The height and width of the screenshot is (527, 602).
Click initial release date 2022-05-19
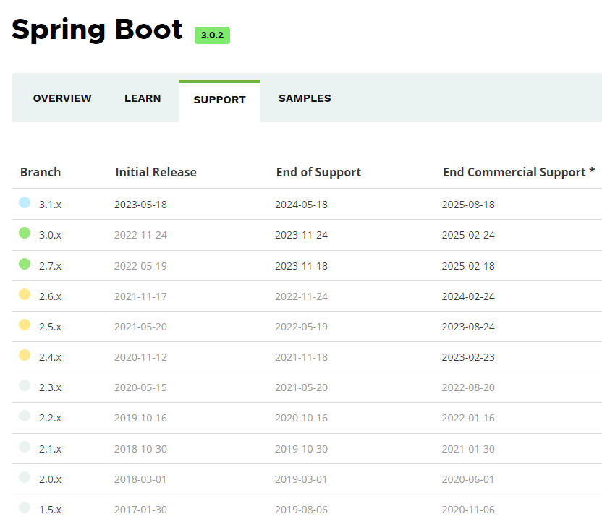coord(140,266)
